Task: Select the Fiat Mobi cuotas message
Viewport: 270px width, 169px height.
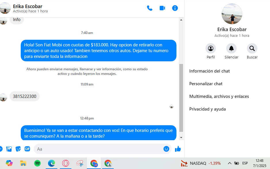Action: pos(98,50)
